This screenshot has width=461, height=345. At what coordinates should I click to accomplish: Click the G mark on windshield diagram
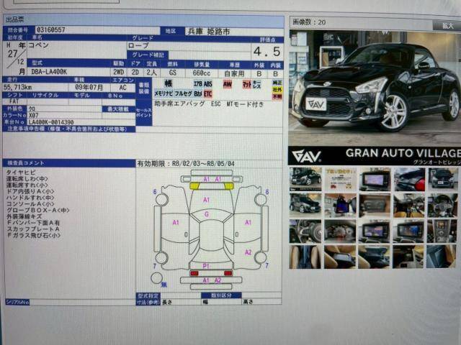tap(207, 215)
